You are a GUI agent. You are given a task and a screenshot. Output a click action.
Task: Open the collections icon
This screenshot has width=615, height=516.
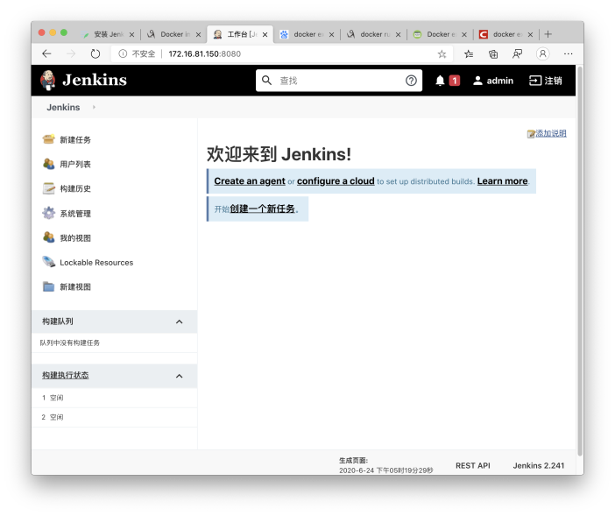[493, 54]
